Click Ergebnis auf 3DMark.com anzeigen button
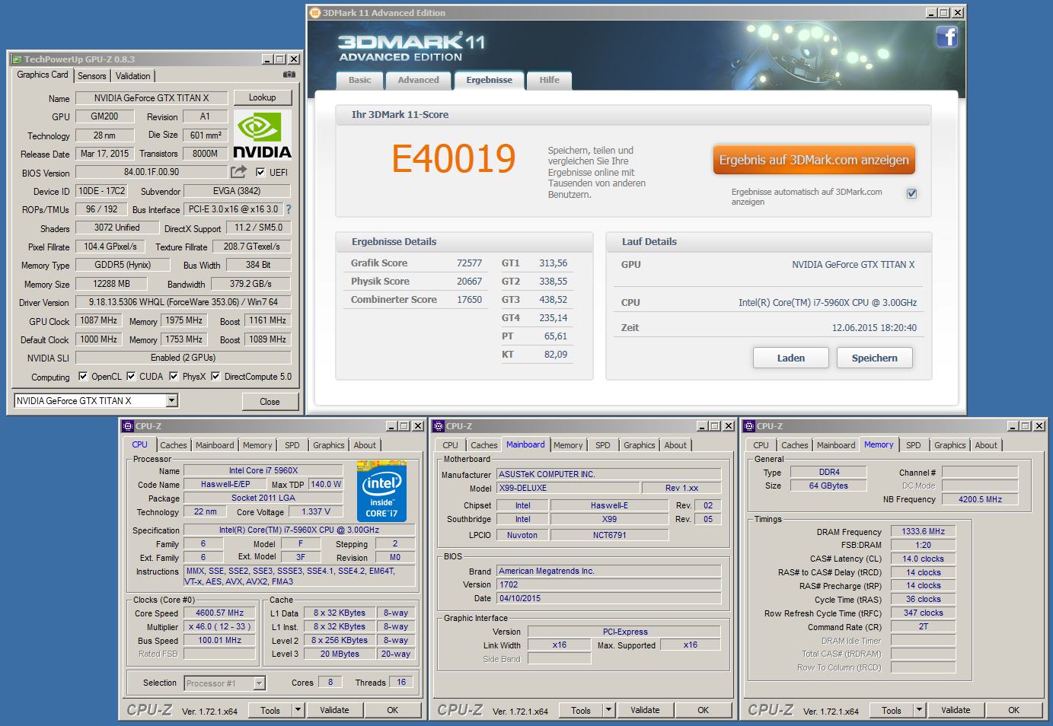This screenshot has height=726, width=1053. pyautogui.click(x=814, y=160)
